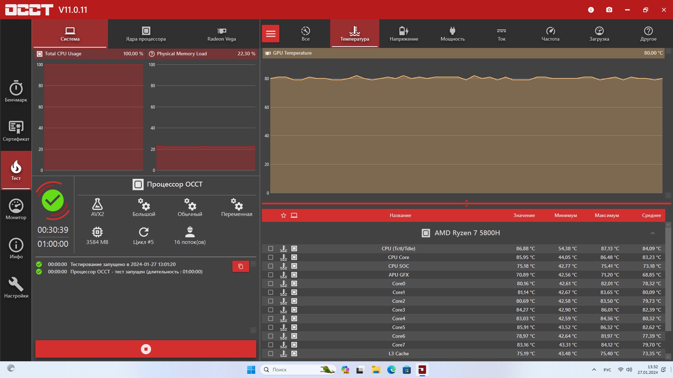
Task: Tick the Core7 checkbox
Action: 271,345
